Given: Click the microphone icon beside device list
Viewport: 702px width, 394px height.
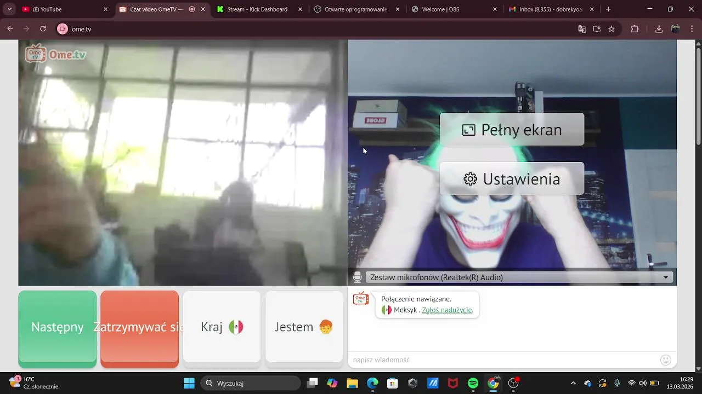Looking at the screenshot, I should point(358,277).
